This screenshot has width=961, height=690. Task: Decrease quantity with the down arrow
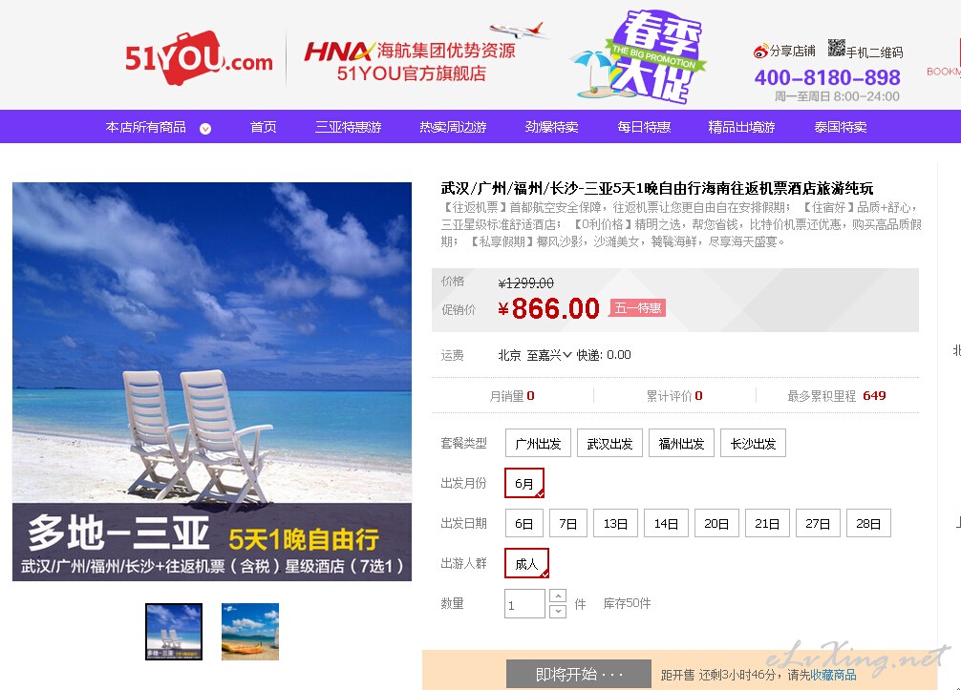pyautogui.click(x=558, y=611)
